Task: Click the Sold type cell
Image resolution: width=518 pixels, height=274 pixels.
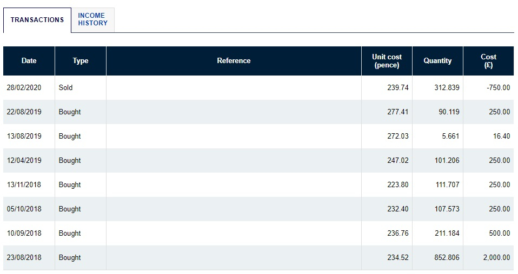Action: [81, 88]
